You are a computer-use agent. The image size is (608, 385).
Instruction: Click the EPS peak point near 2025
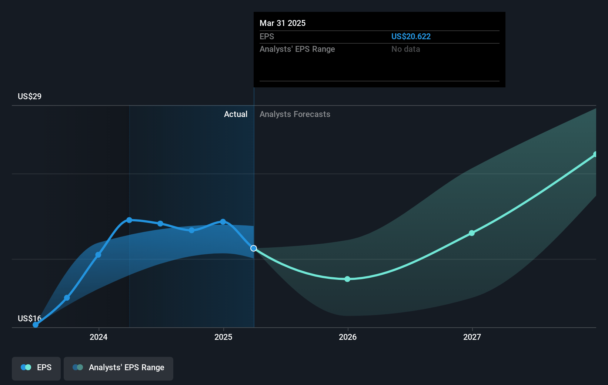(223, 222)
